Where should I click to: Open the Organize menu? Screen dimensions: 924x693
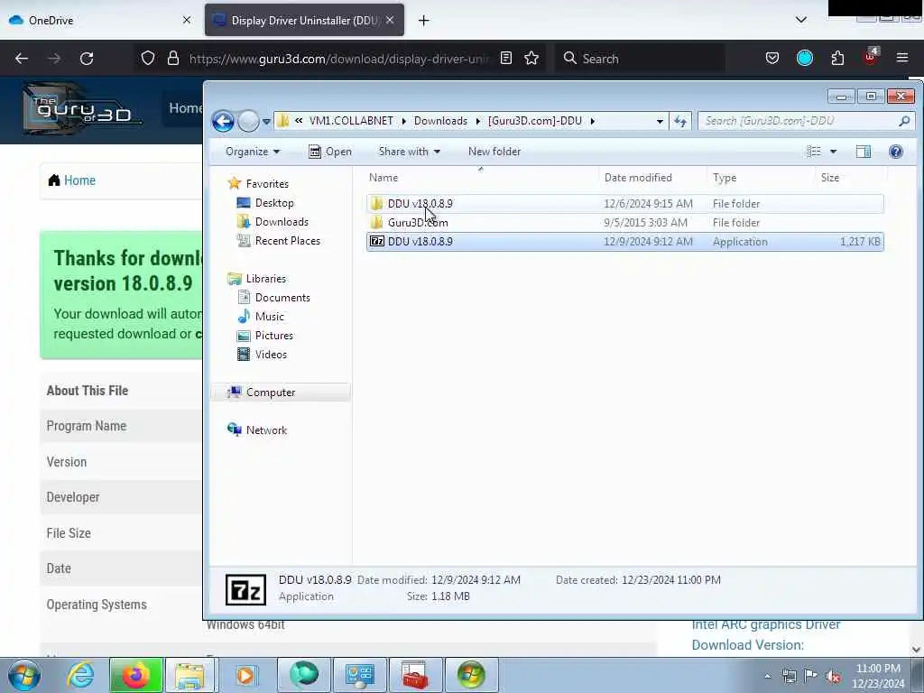coord(253,152)
